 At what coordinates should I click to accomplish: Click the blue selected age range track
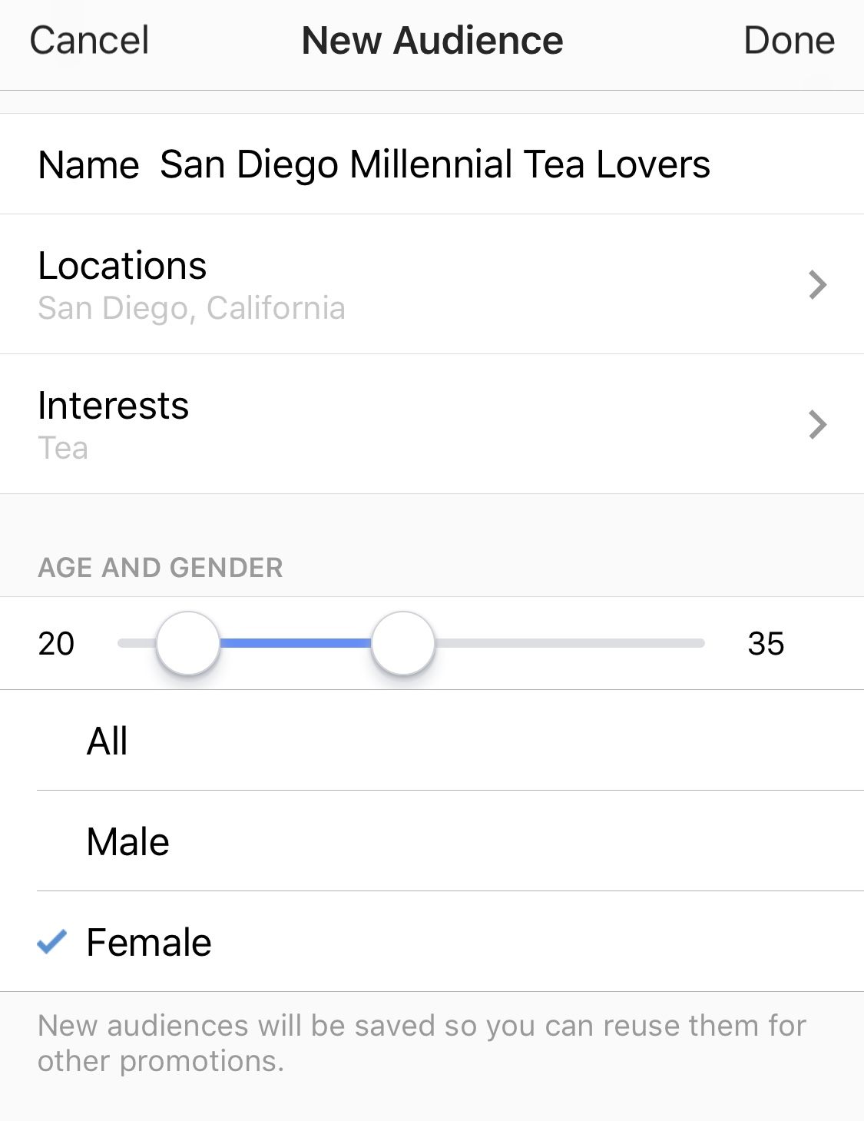(x=296, y=643)
